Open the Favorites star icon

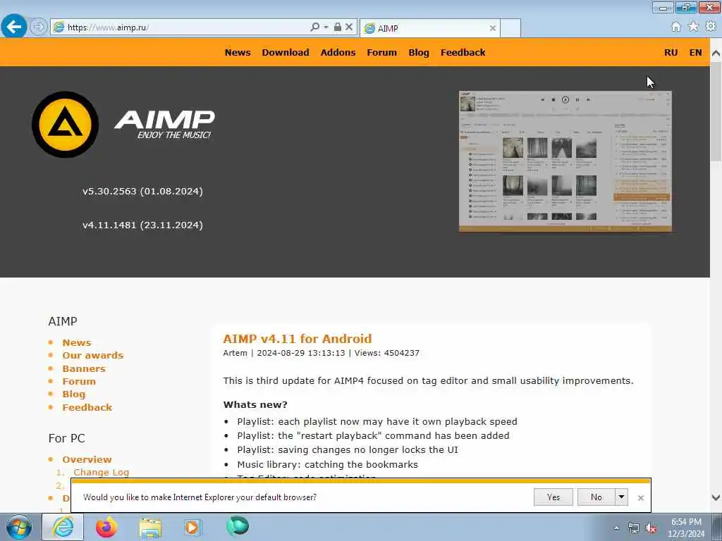[694, 27]
